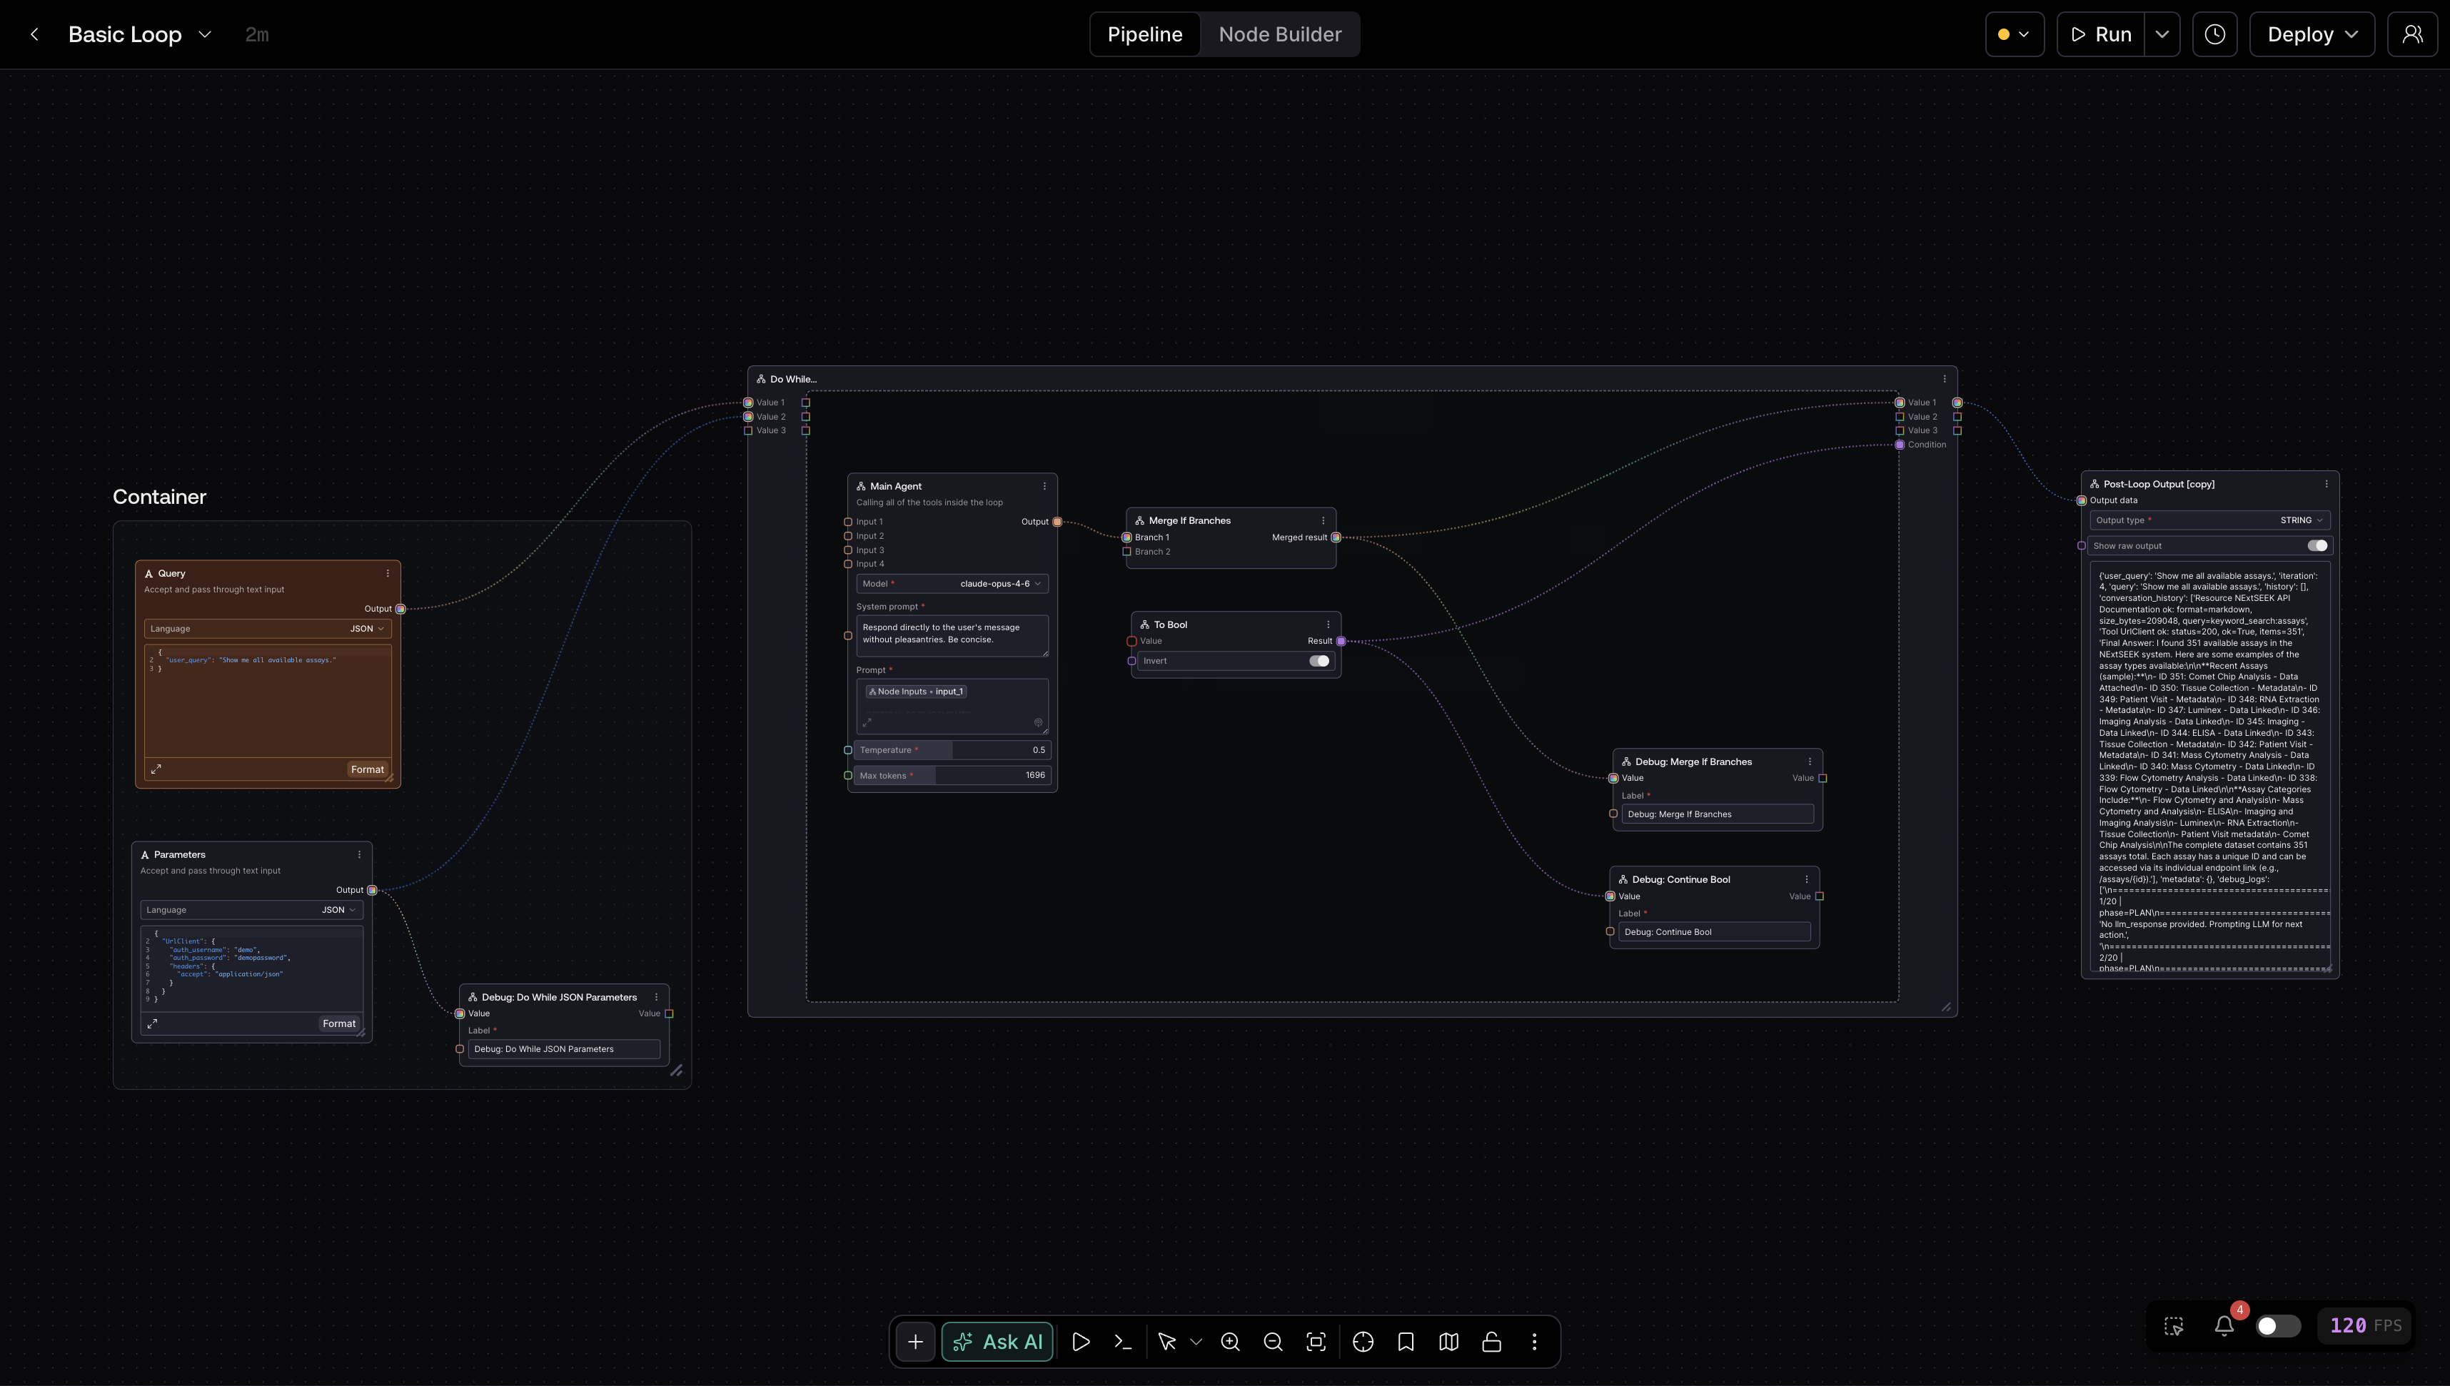Open the notifications bell

2224,1326
